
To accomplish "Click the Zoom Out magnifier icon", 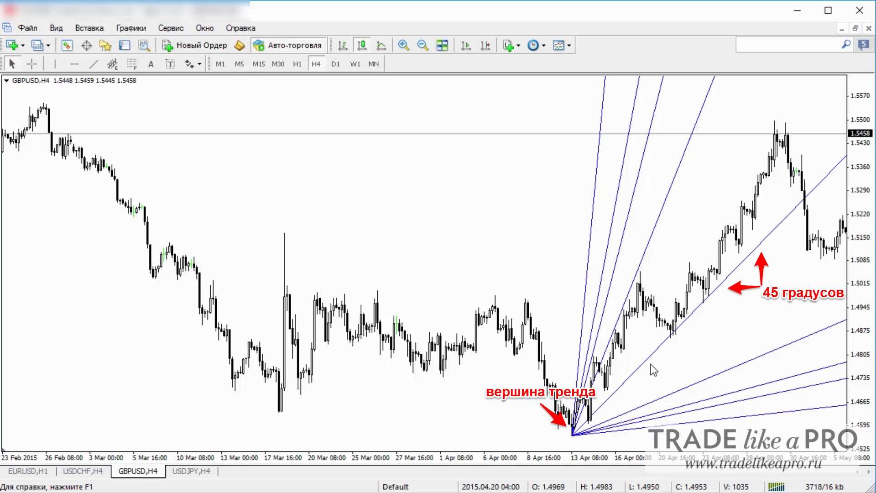I will pyautogui.click(x=422, y=45).
